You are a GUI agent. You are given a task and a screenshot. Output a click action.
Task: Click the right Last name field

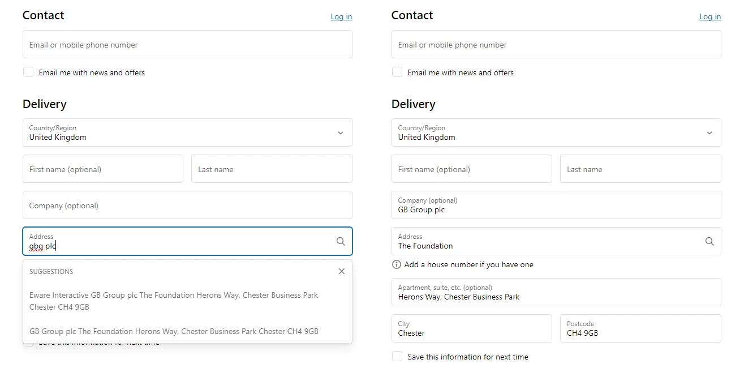coord(640,169)
